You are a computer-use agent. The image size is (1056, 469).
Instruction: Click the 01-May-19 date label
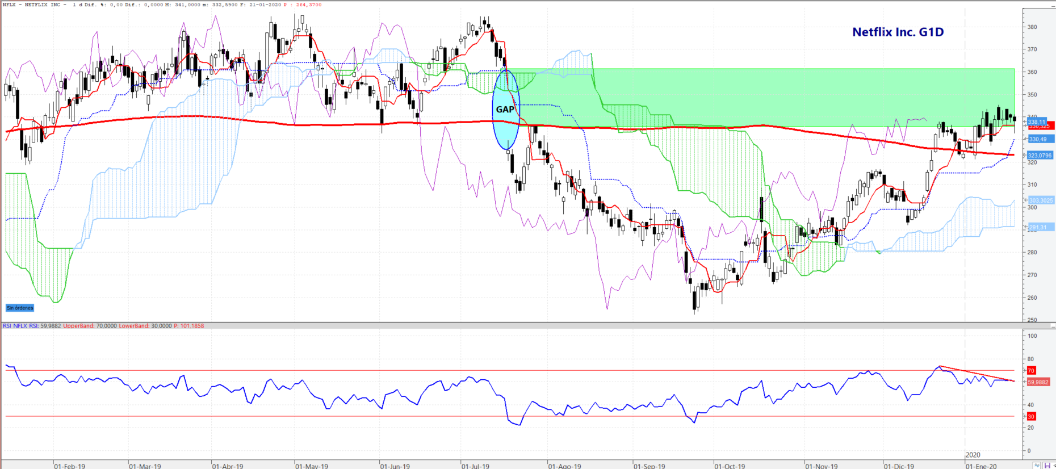pyautogui.click(x=312, y=466)
